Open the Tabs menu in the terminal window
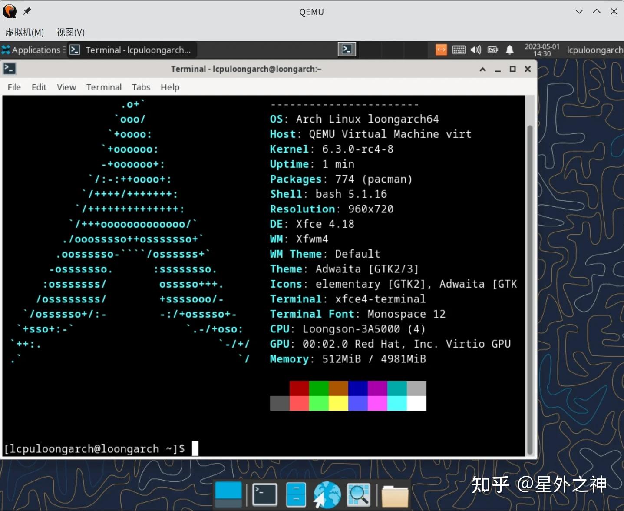 (141, 87)
